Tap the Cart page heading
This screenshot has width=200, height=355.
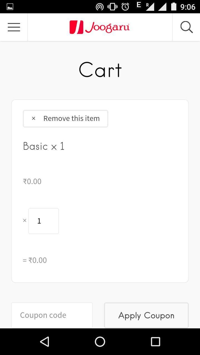[100, 70]
